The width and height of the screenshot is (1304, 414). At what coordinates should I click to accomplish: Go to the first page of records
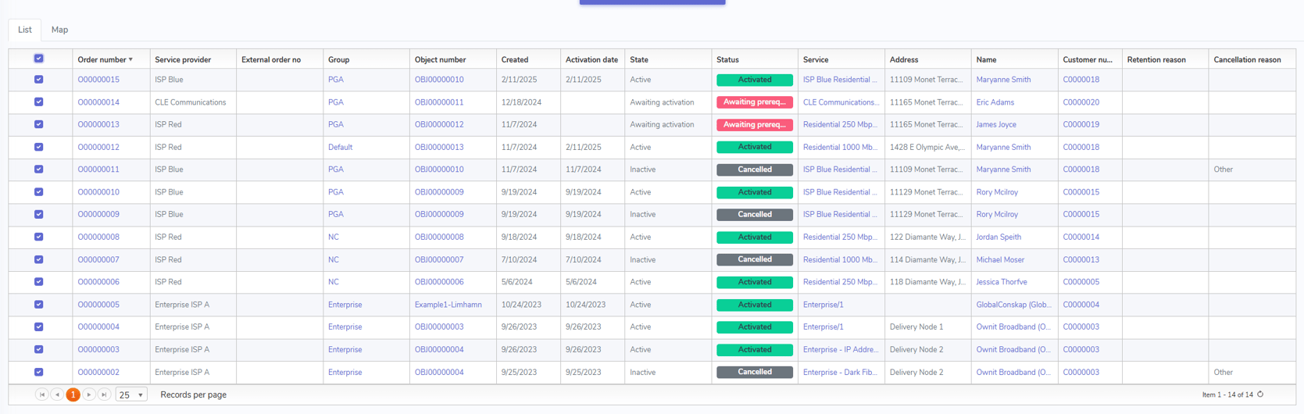pyautogui.click(x=42, y=395)
